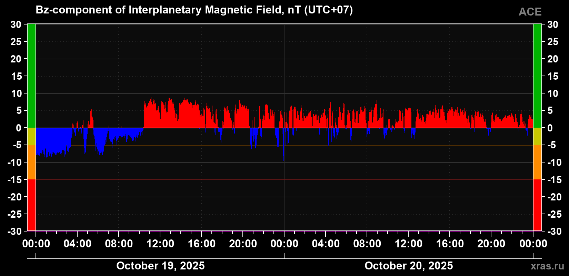Click the first 04:00 time label
Image resolution: width=569 pixels, height=276 pixels.
coord(78,244)
